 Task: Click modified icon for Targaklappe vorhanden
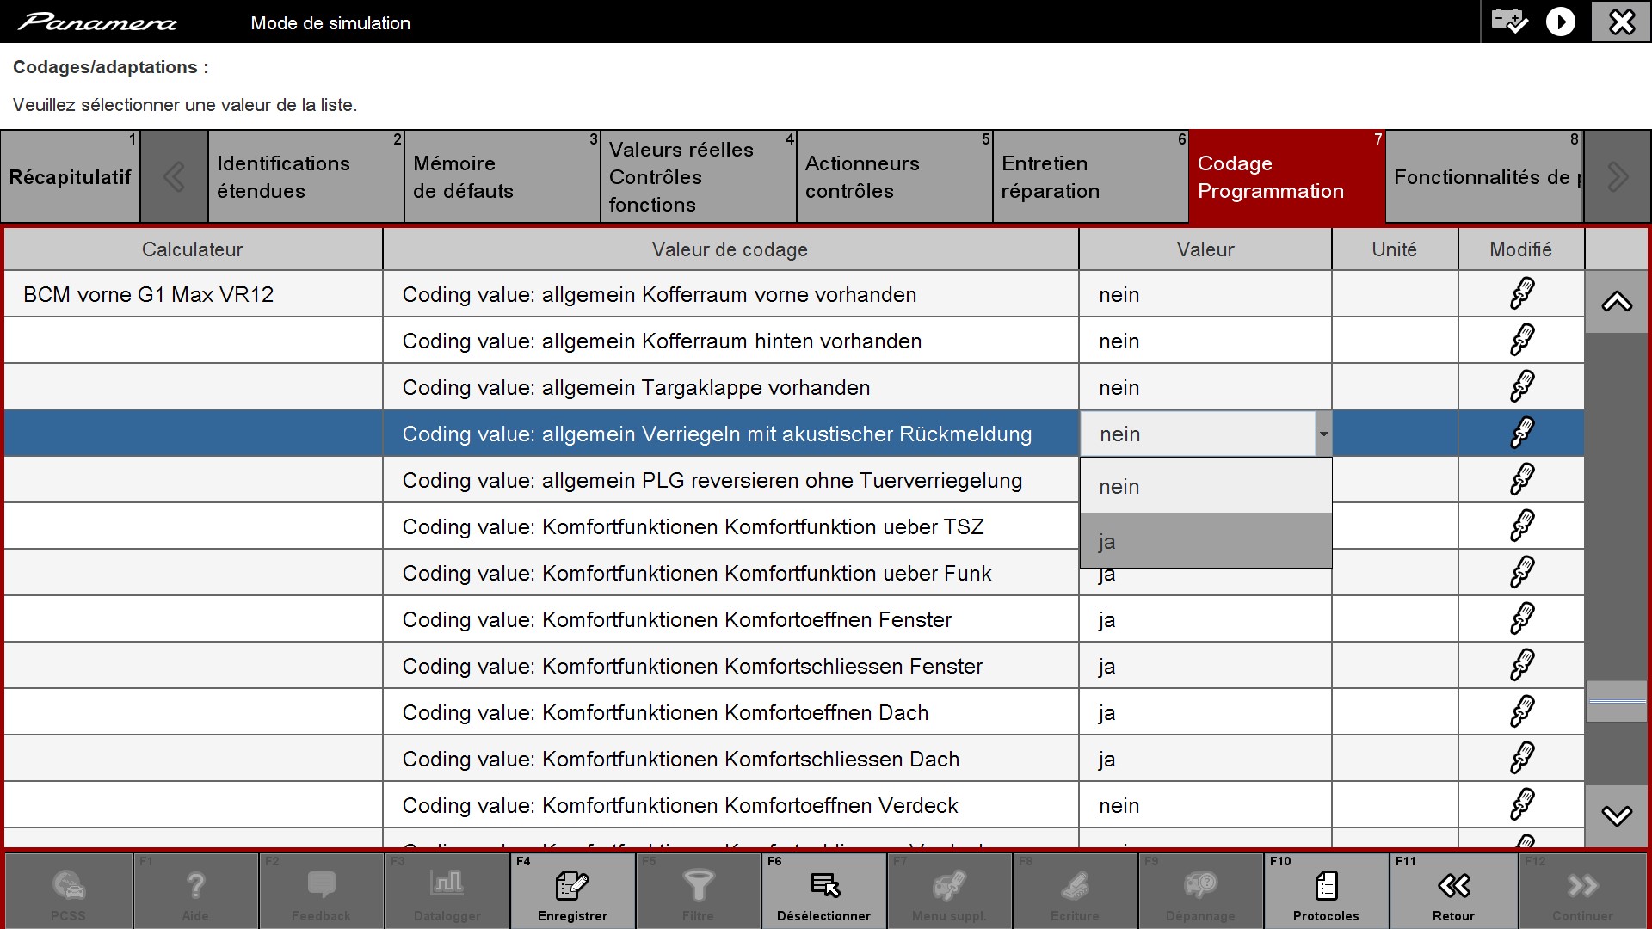coord(1521,387)
